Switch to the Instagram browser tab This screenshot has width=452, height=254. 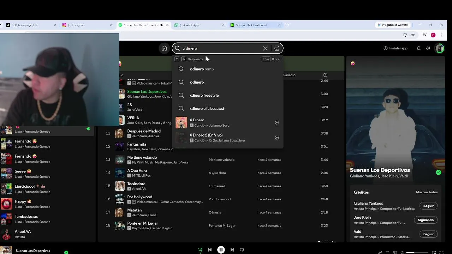[x=87, y=25]
